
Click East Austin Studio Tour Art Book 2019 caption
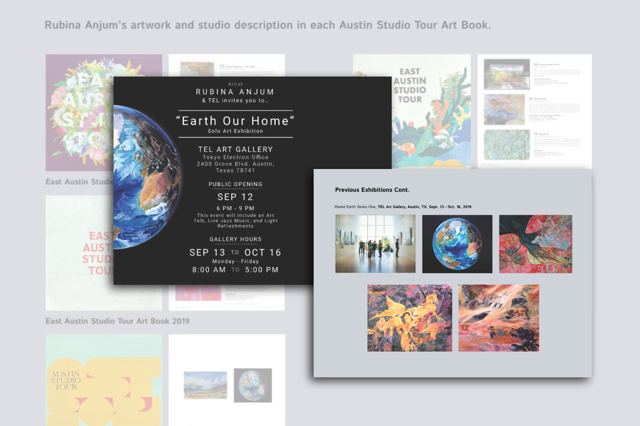[x=117, y=321]
